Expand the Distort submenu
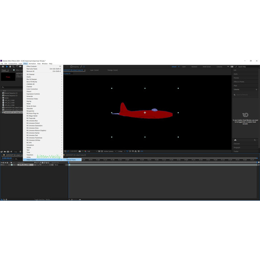Viewport: 260px width, 260px height. click(x=44, y=91)
